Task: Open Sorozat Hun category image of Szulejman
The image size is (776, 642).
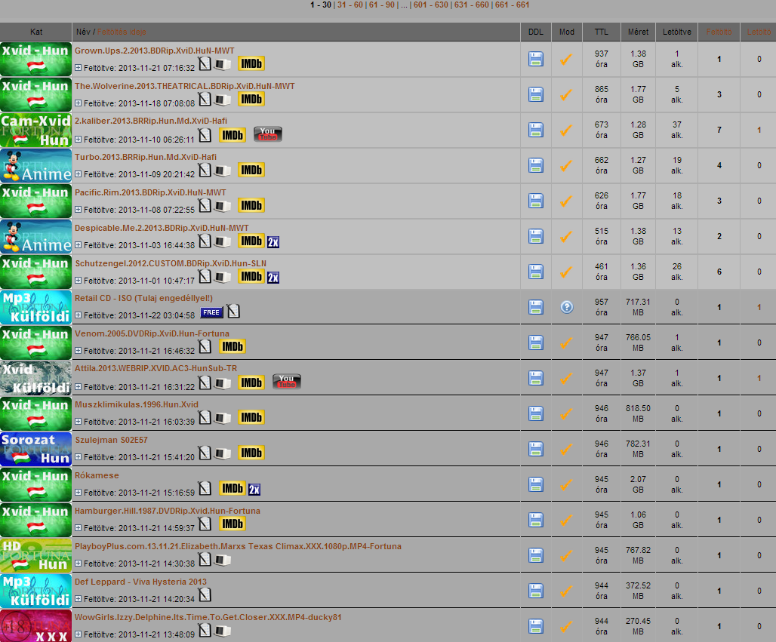Action: 36,449
